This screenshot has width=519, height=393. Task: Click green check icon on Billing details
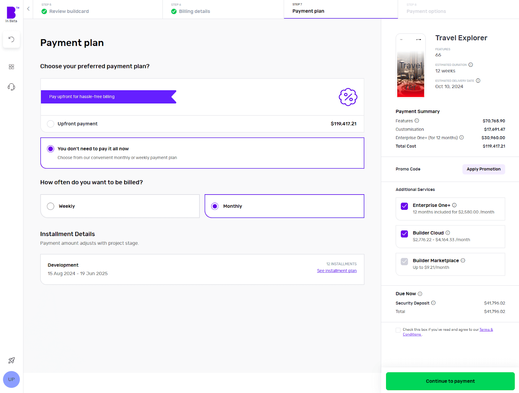(174, 11)
